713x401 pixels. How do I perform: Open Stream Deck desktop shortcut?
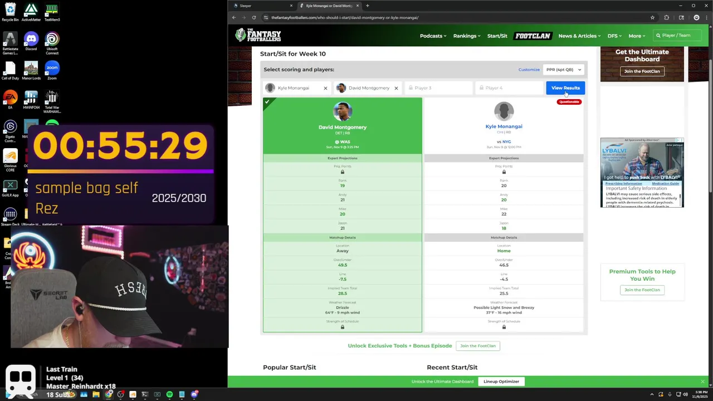pyautogui.click(x=10, y=217)
